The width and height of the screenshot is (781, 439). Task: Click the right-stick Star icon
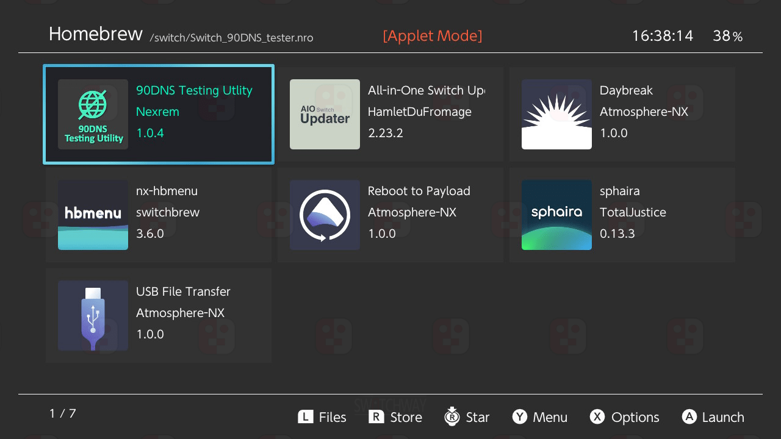tap(452, 416)
